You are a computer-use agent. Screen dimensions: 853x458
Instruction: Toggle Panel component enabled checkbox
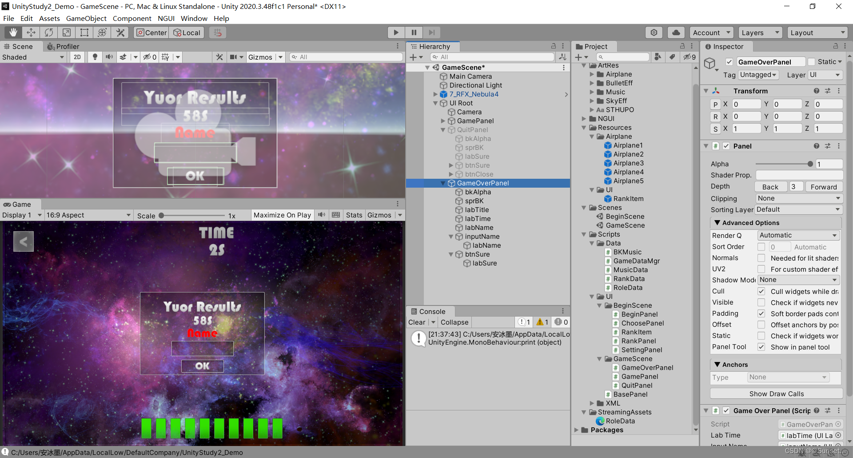(x=726, y=146)
